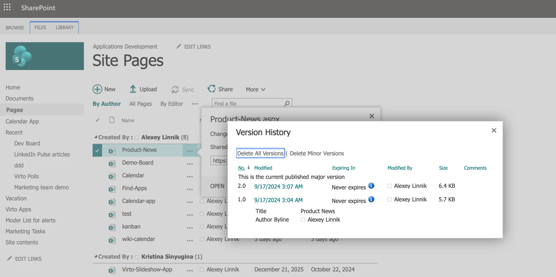Click the SharePoint site logo

[x=45, y=56]
